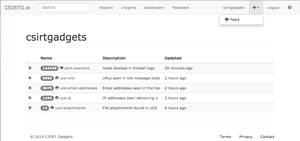Viewport: 300px width, 141px height.
Task: Toggle visibility eye icon for uce-ip
Action: click(57, 98)
